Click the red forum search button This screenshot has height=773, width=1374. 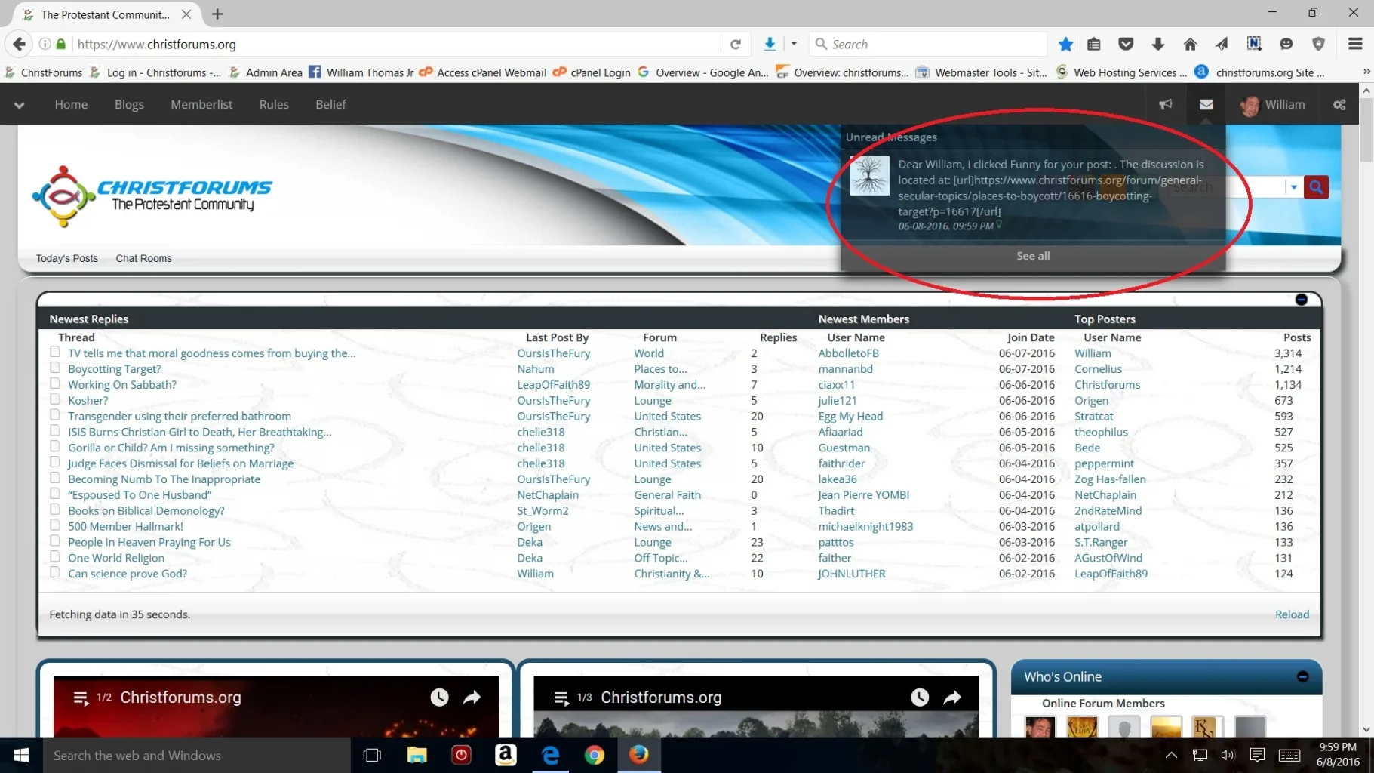[1316, 186]
